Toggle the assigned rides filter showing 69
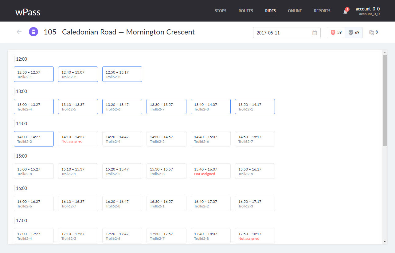The image size is (395, 253). (354, 33)
